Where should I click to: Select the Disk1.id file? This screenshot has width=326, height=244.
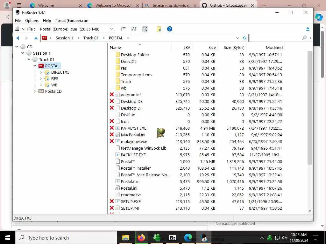click(x=128, y=115)
